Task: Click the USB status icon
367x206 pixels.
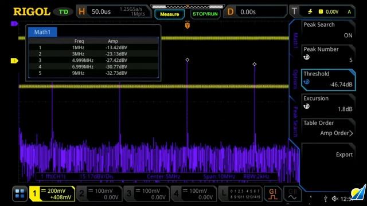Action: [x=325, y=199]
